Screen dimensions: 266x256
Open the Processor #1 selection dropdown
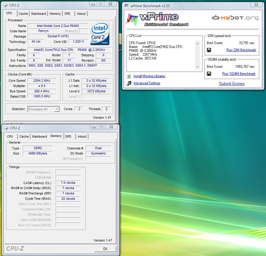pos(57,109)
